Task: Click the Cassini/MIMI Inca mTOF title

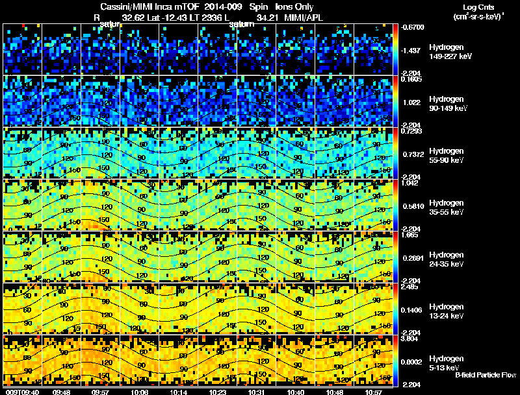Action: [149, 7]
